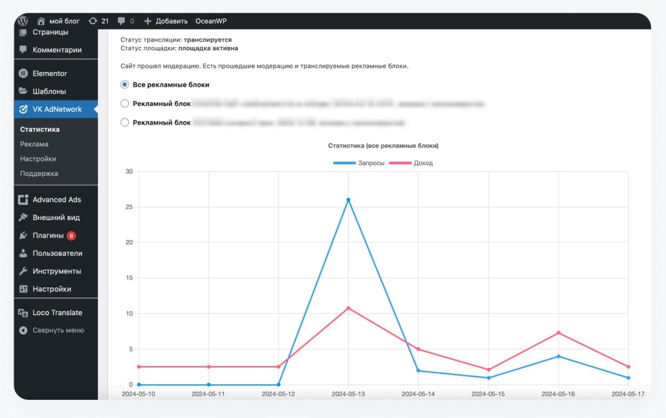
Task: Expand the Внешний вид menu
Action: [56, 217]
